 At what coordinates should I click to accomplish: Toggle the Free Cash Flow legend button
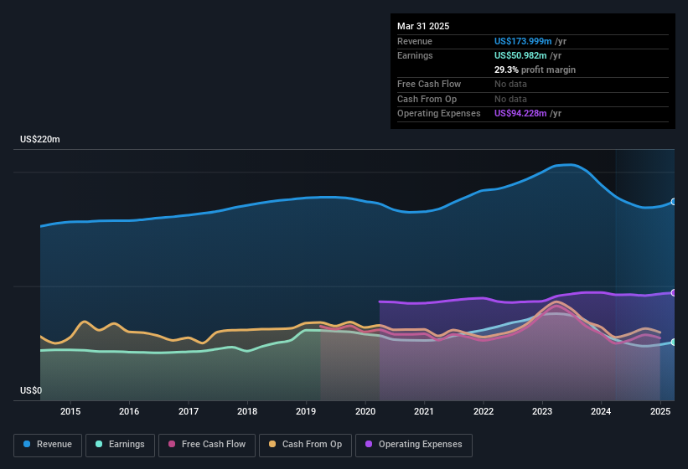click(x=207, y=445)
